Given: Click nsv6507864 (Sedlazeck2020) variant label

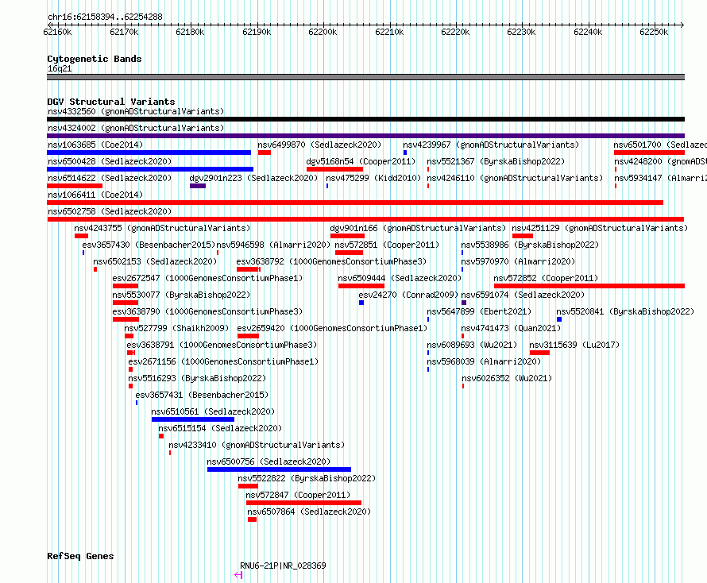Looking at the screenshot, I should (309, 512).
